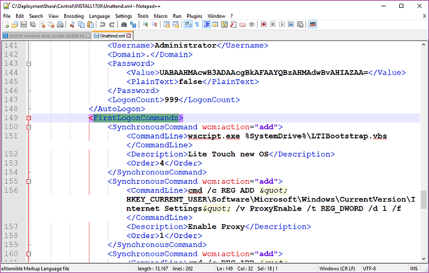The height and width of the screenshot is (273, 429).
Task: Click the macro Playback triangle icon
Action: 282,24
